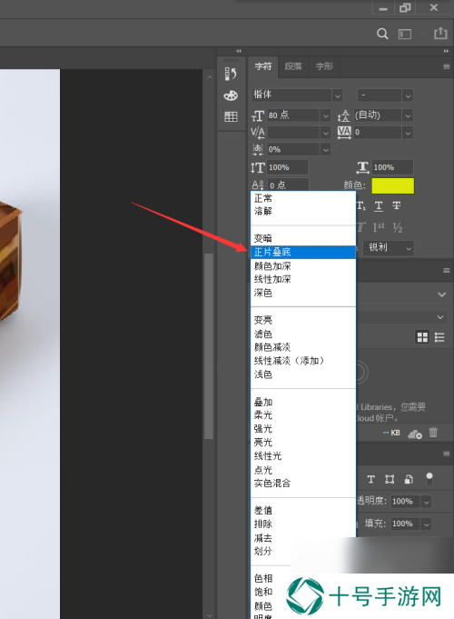454x619 pixels.
Task: Open the 填充 100% dropdown arrow
Action: point(426,524)
